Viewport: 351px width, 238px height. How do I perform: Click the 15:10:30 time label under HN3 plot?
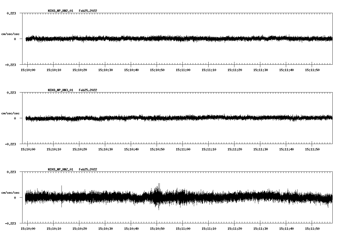tap(105, 149)
